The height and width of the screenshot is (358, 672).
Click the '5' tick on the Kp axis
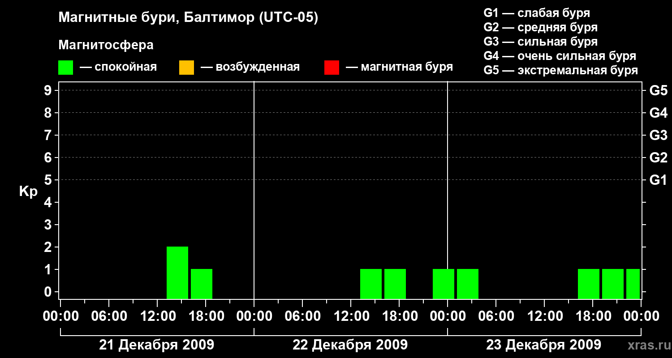49,180
